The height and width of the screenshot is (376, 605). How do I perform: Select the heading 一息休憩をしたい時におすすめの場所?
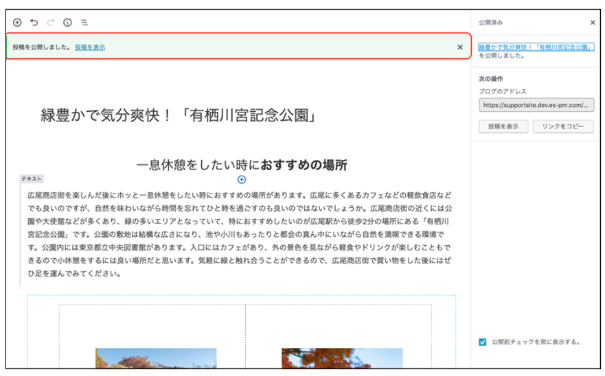coord(241,165)
